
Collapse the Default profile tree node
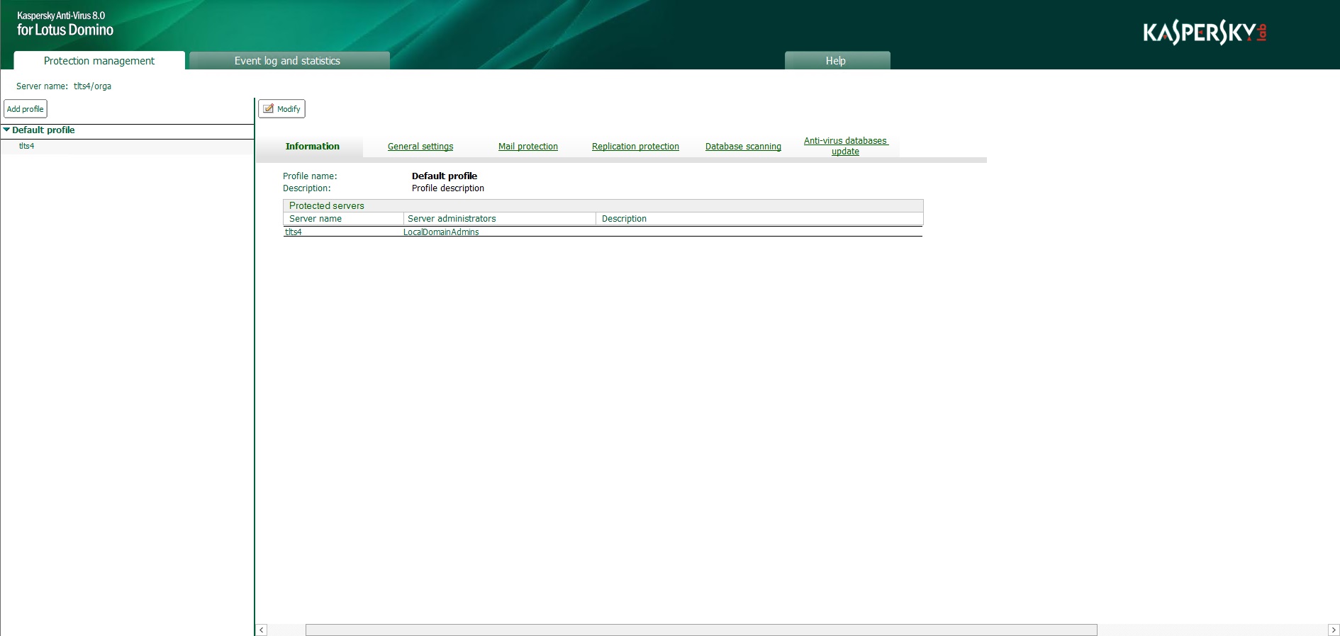pyautogui.click(x=6, y=130)
